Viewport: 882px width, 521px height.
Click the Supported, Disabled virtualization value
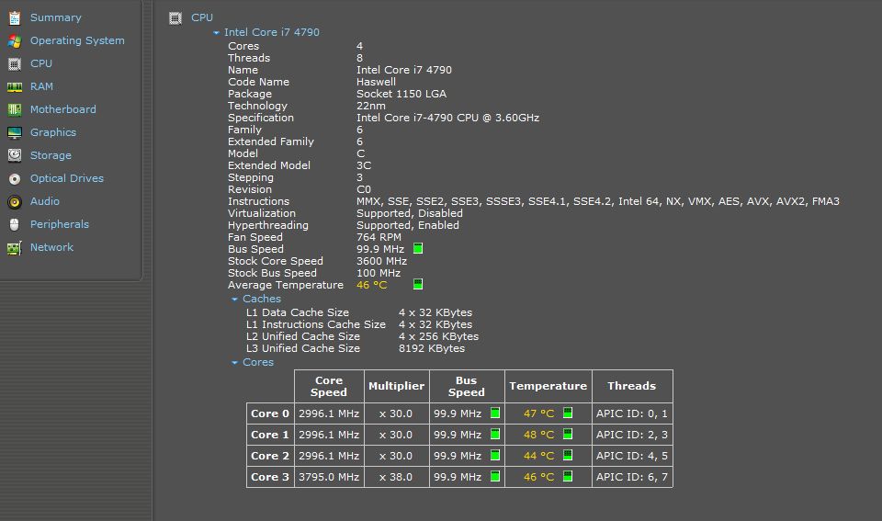click(410, 214)
